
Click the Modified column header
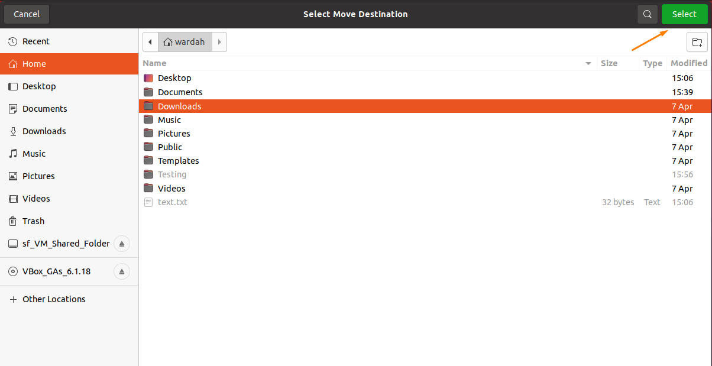click(x=688, y=63)
